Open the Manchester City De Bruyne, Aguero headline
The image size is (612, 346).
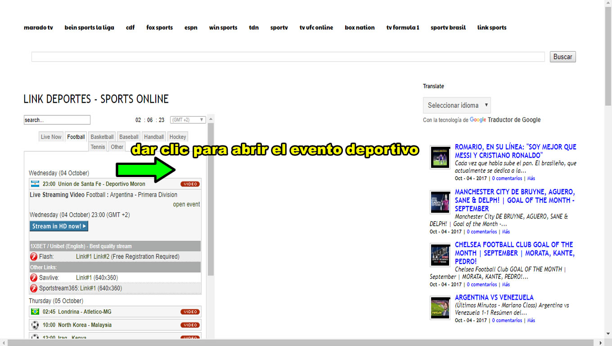pos(515,200)
